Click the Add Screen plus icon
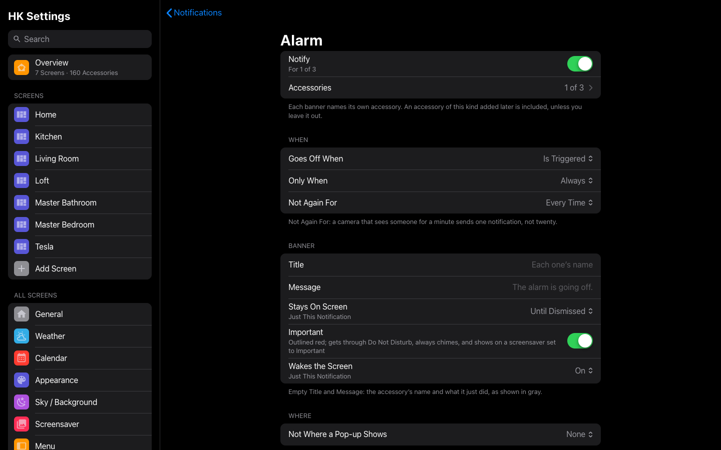 [x=22, y=268]
